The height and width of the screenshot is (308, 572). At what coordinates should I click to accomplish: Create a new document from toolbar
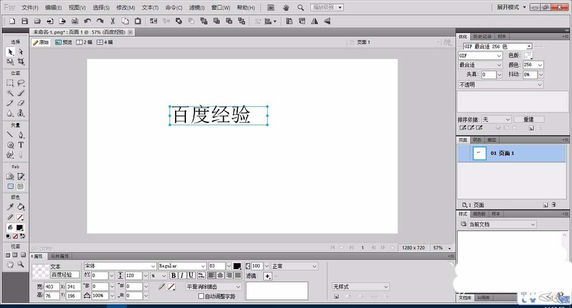12,21
